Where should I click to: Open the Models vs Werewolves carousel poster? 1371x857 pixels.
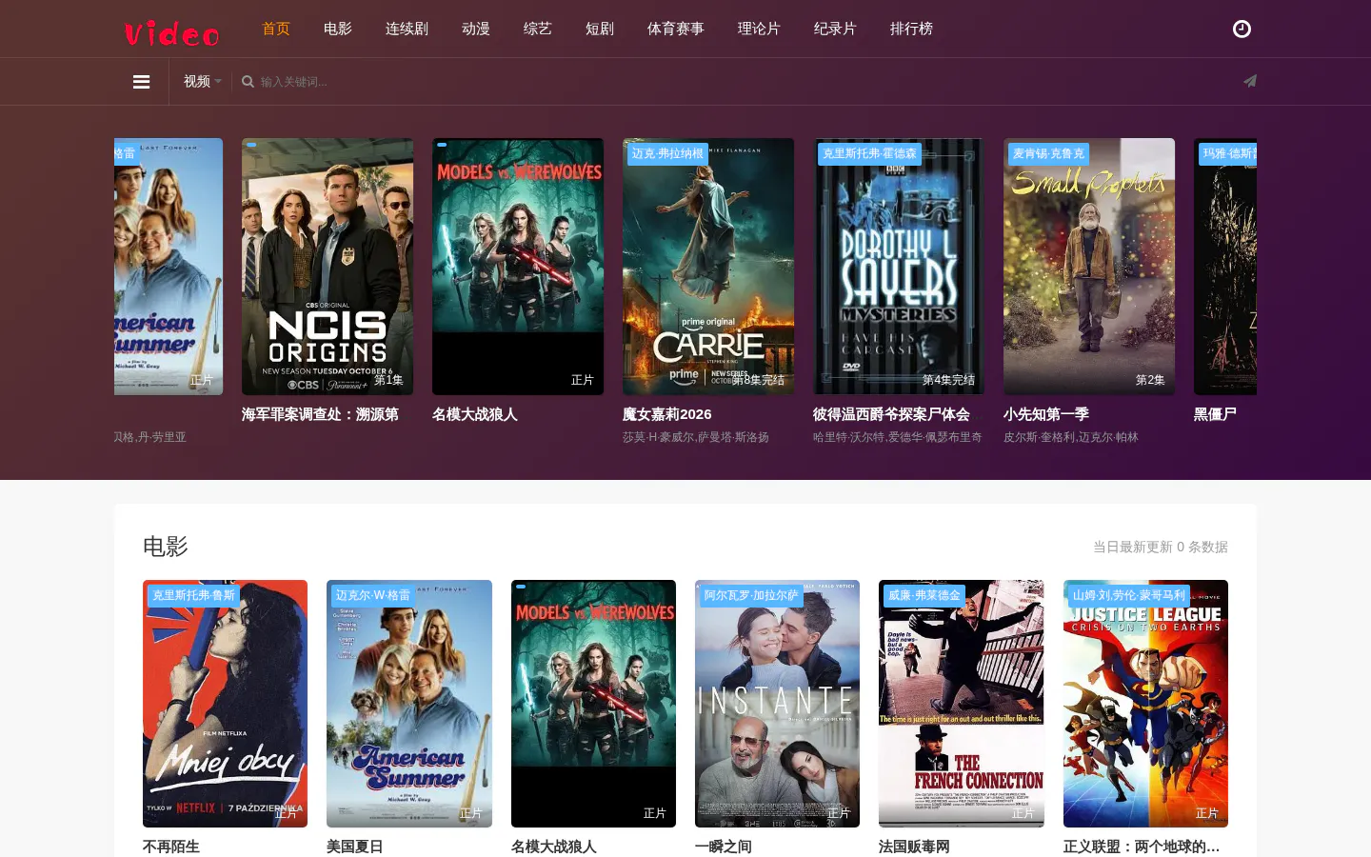point(518,267)
